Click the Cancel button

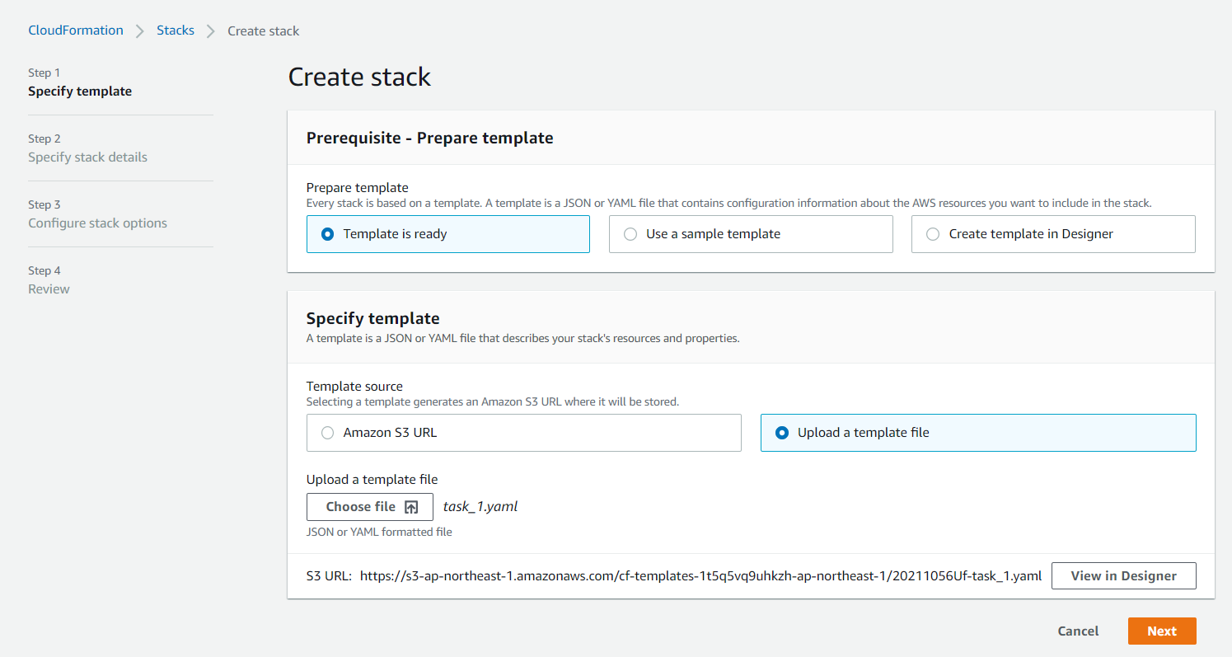point(1078,631)
